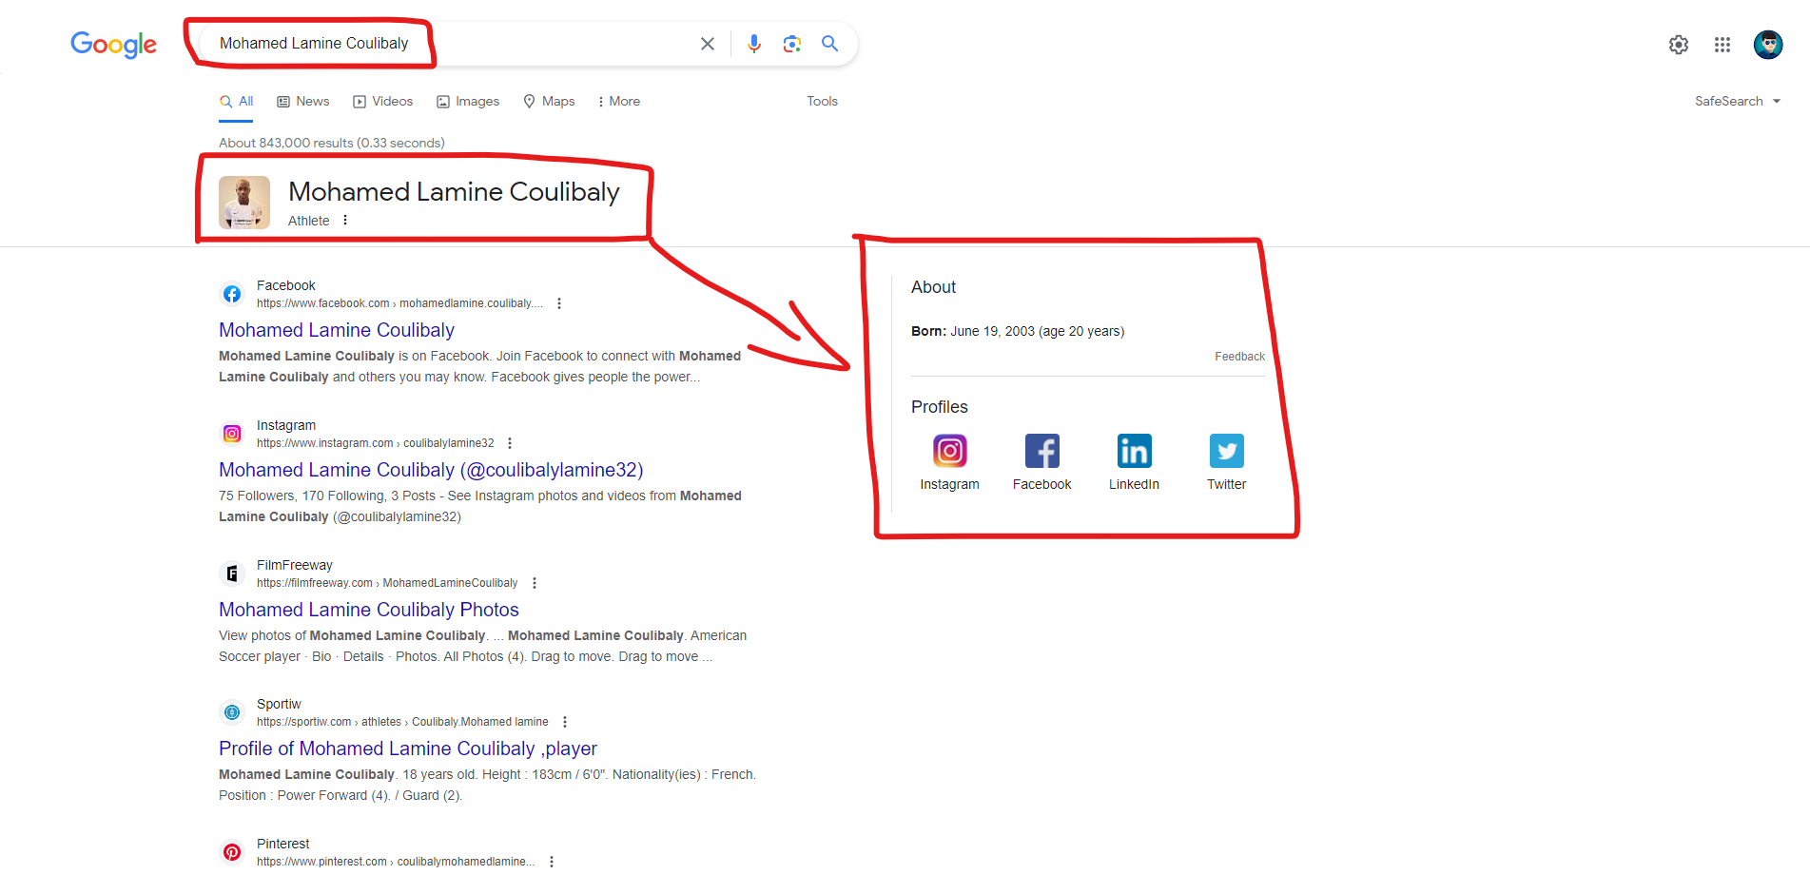Image resolution: width=1810 pixels, height=875 pixels.
Task: Clear the search box with the X icon
Action: point(708,44)
